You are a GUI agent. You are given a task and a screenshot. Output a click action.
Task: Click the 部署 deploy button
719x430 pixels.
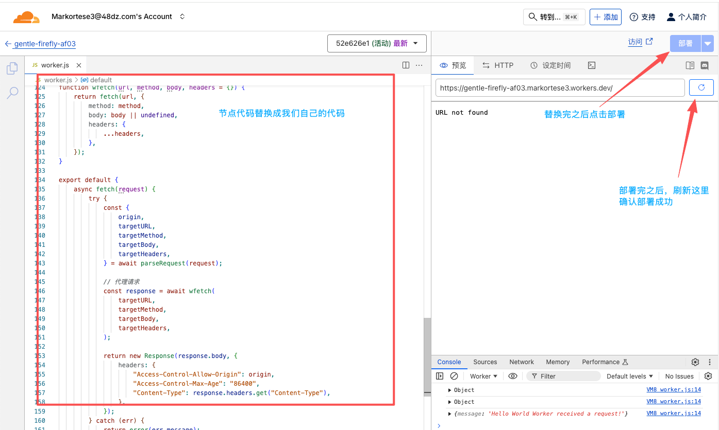(685, 44)
